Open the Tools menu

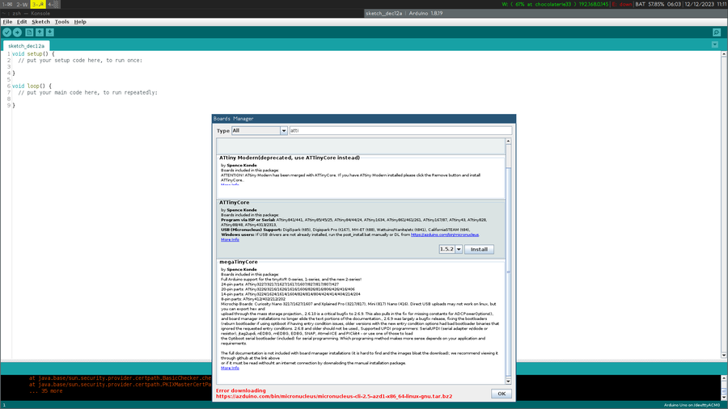(x=61, y=22)
